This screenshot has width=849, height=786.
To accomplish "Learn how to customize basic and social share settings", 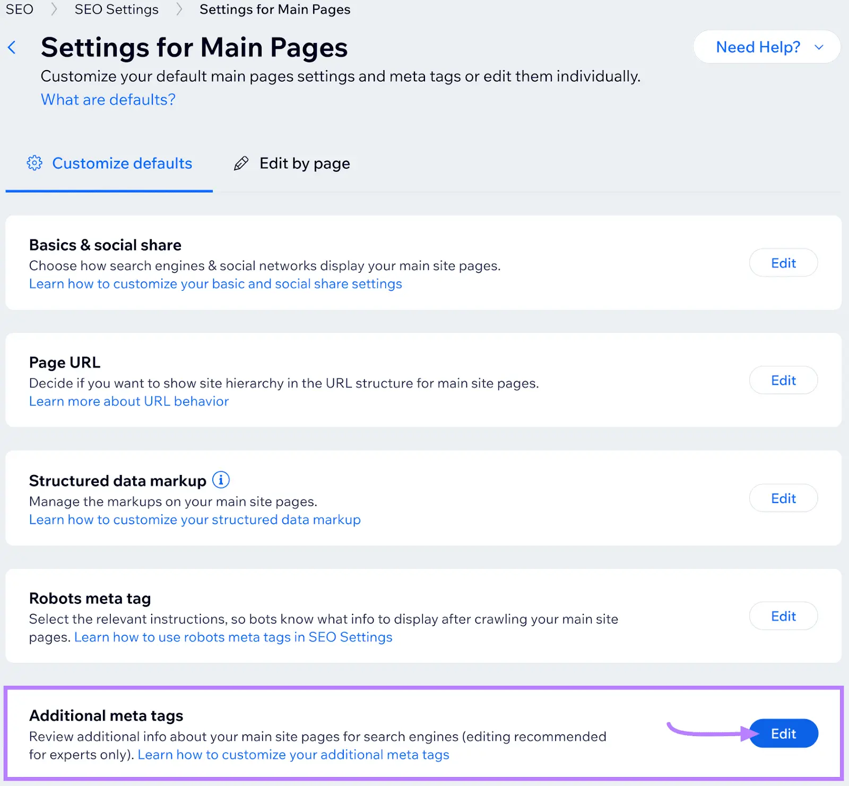I will pos(215,283).
